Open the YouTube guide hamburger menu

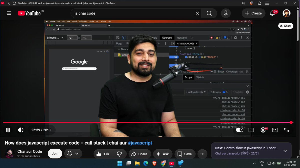tap(9, 13)
